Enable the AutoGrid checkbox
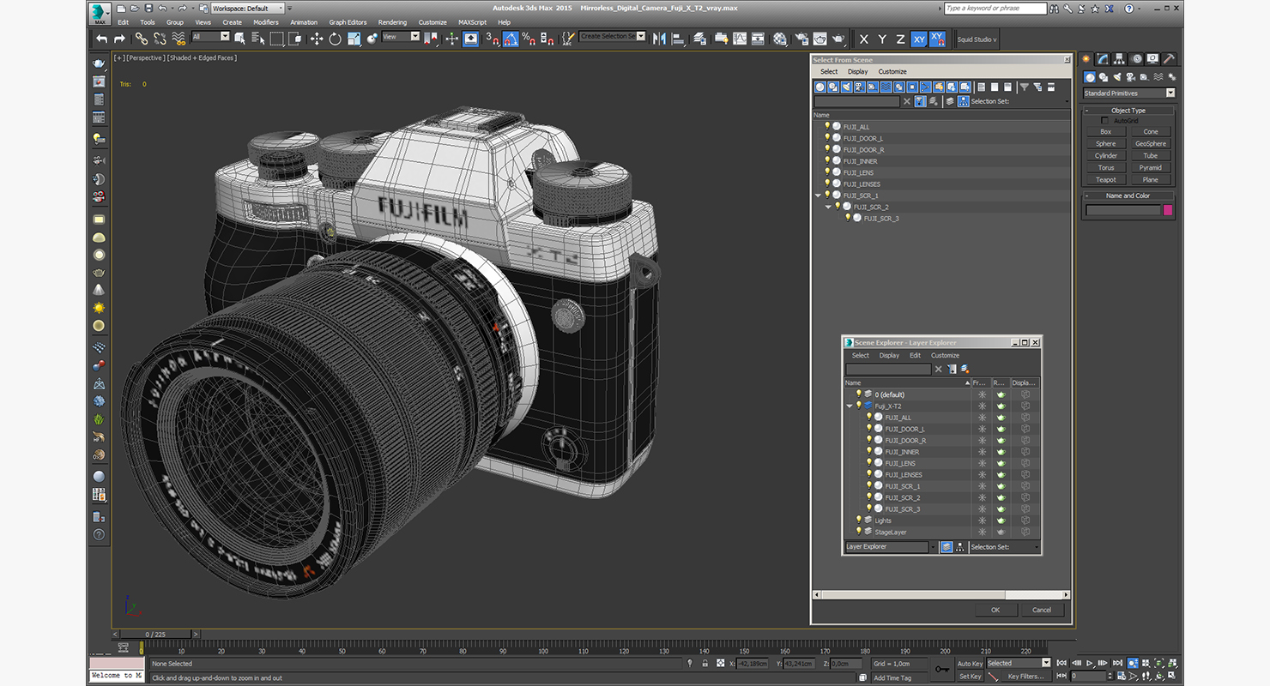 point(1105,121)
